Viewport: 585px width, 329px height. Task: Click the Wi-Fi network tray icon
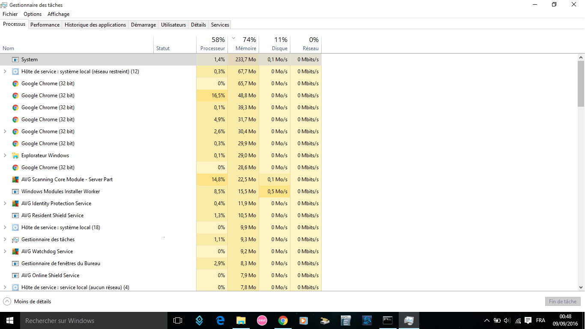click(x=518, y=320)
